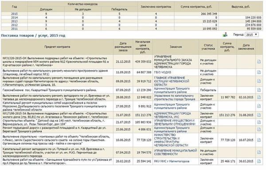Click document icon for Газоснабжение пос. Кварцитный row
266x170 pixels.
(259, 90)
